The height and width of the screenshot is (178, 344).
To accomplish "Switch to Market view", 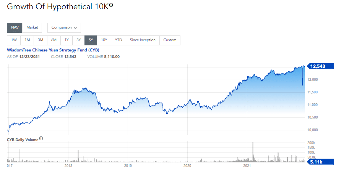I will [32, 27].
